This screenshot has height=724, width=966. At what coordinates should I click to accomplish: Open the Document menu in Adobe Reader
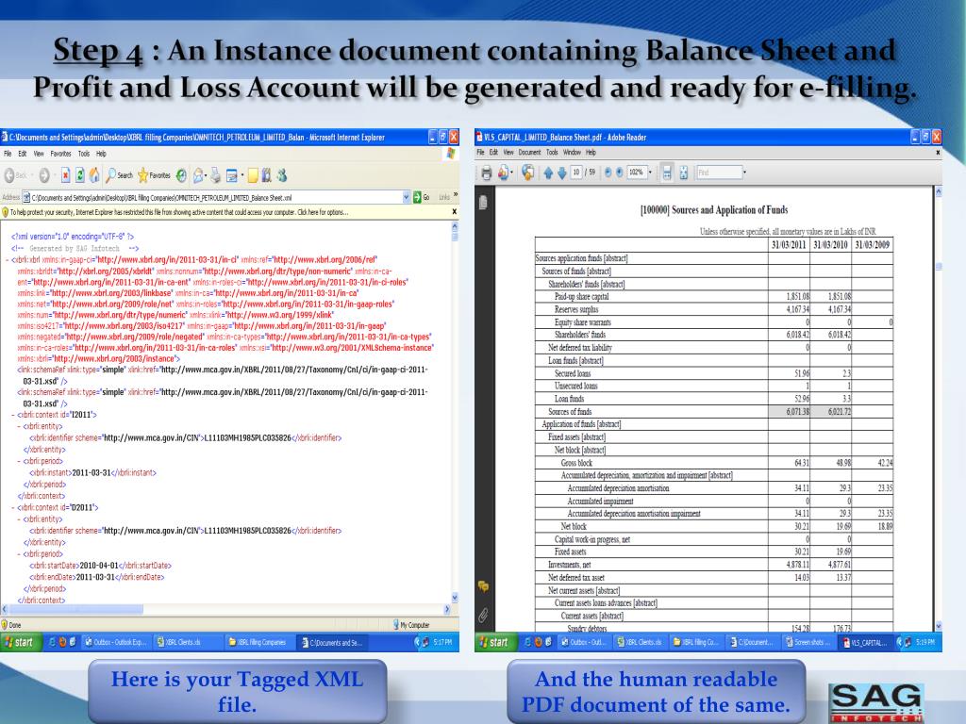tap(529, 152)
